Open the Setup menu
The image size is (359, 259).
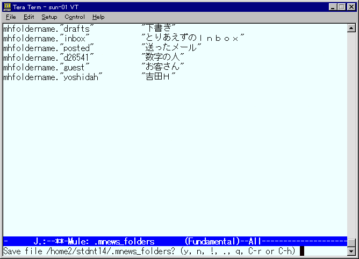[49, 17]
